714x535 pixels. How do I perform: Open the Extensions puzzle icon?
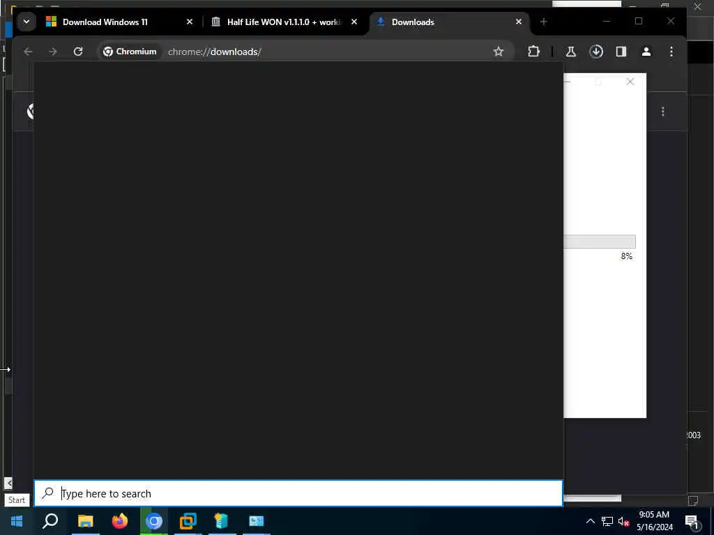533,52
